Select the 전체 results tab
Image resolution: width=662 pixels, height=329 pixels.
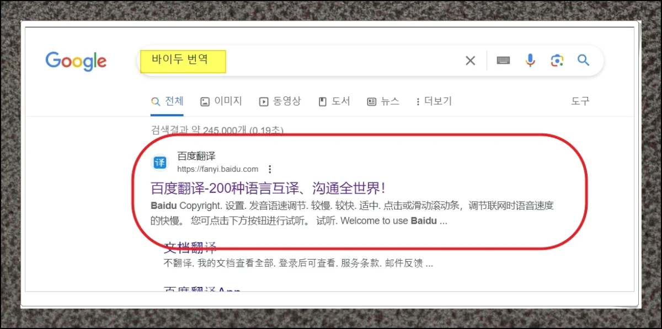[167, 101]
